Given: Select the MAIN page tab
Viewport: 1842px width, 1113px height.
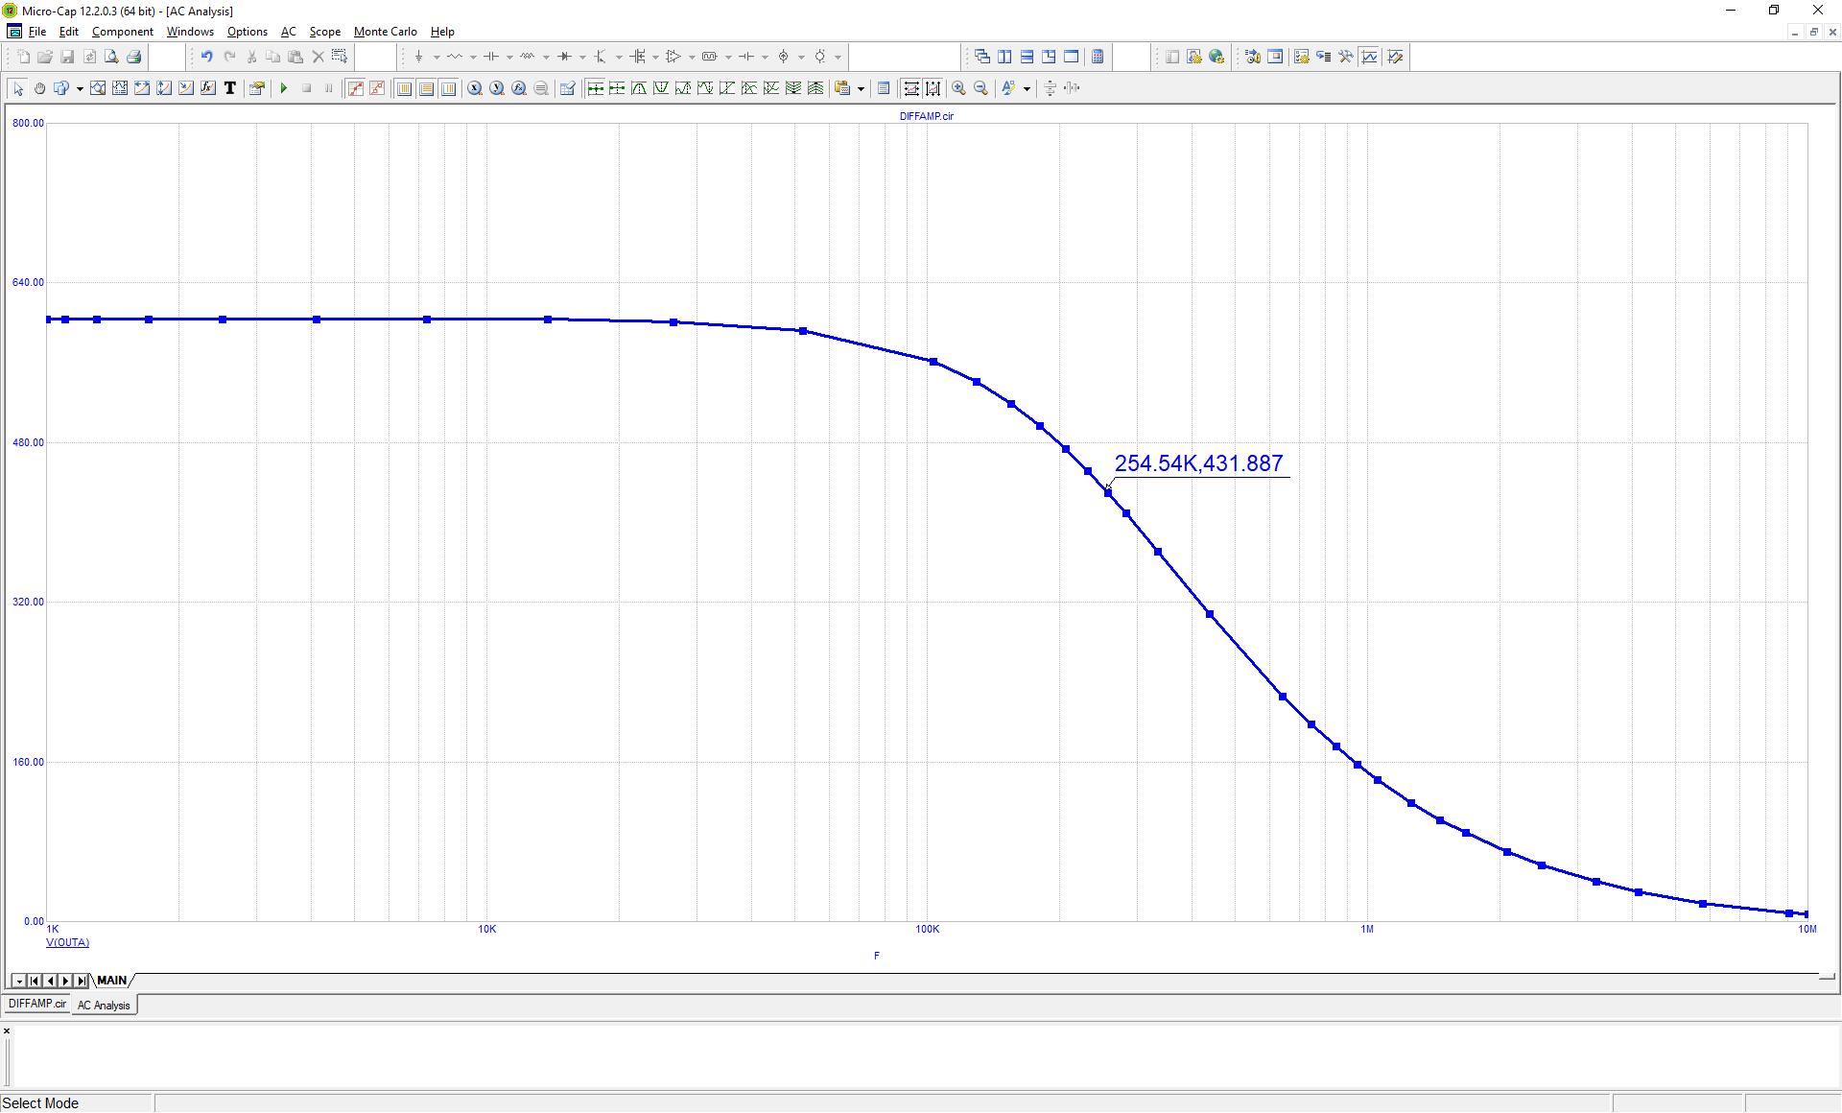Looking at the screenshot, I should [112, 981].
